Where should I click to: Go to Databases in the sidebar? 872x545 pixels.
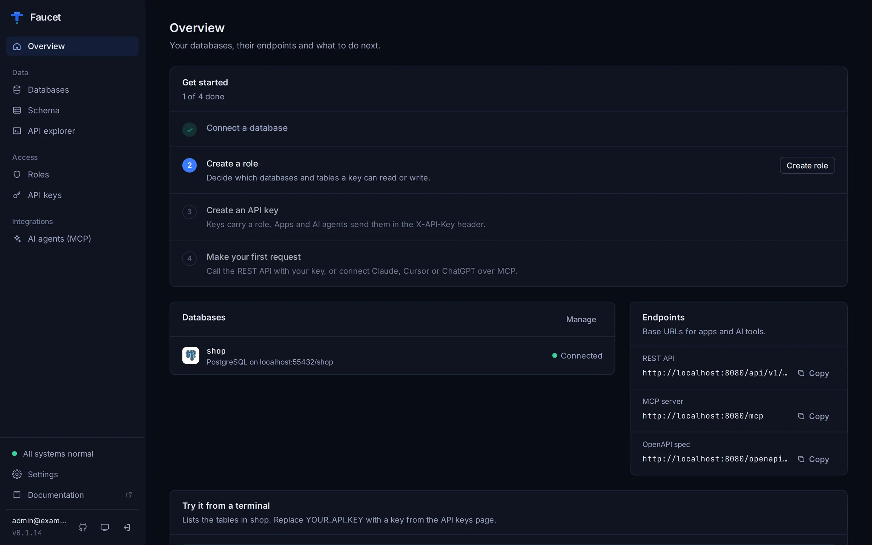coord(72,90)
